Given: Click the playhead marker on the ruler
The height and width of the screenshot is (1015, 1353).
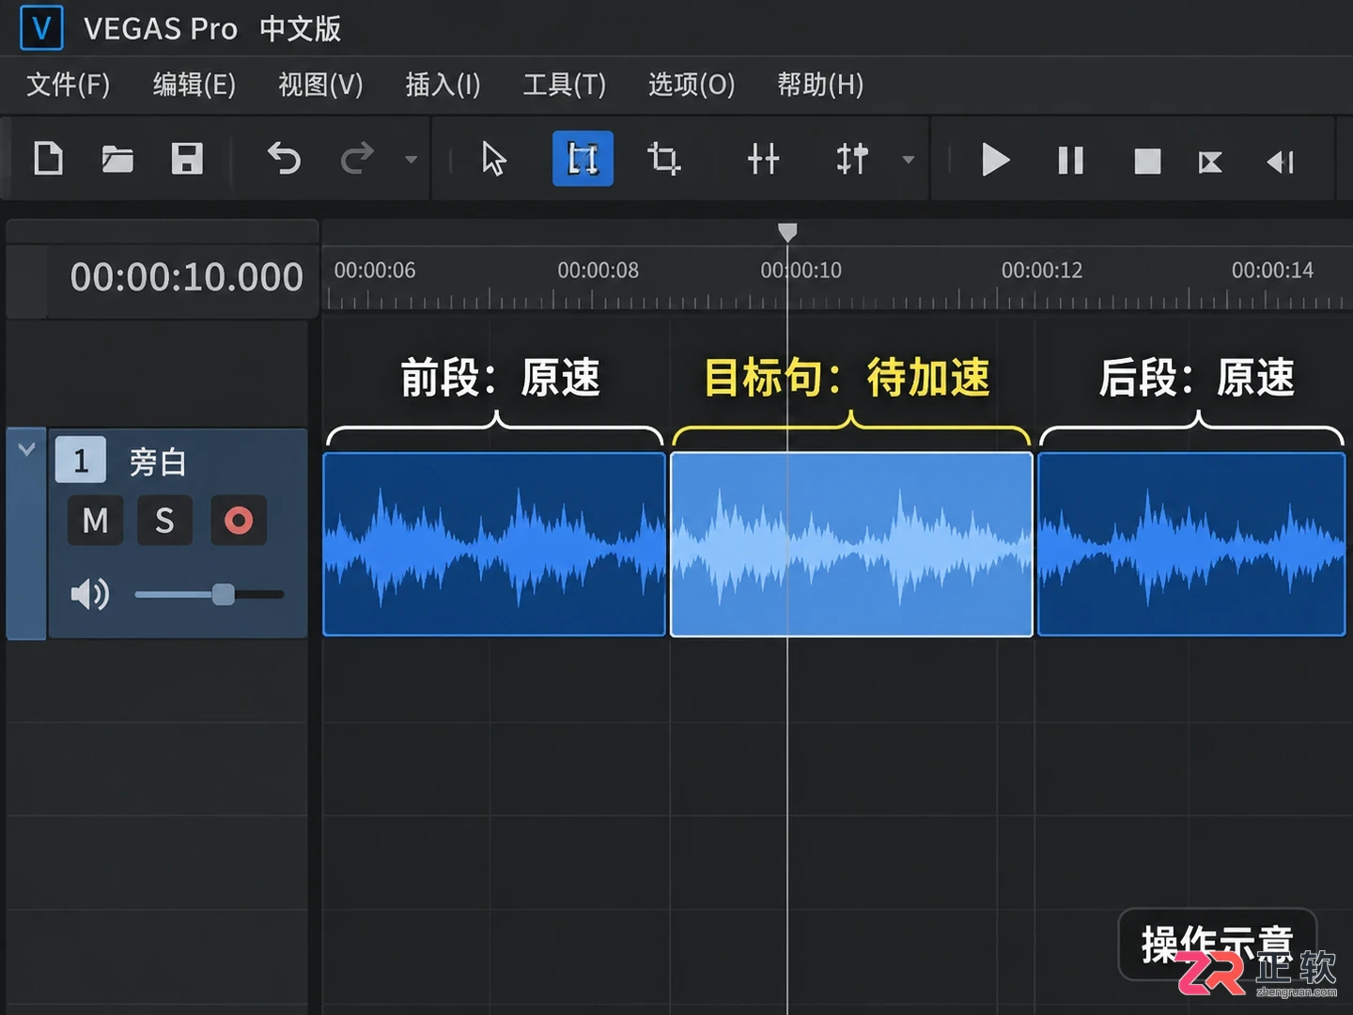Looking at the screenshot, I should pos(787,232).
